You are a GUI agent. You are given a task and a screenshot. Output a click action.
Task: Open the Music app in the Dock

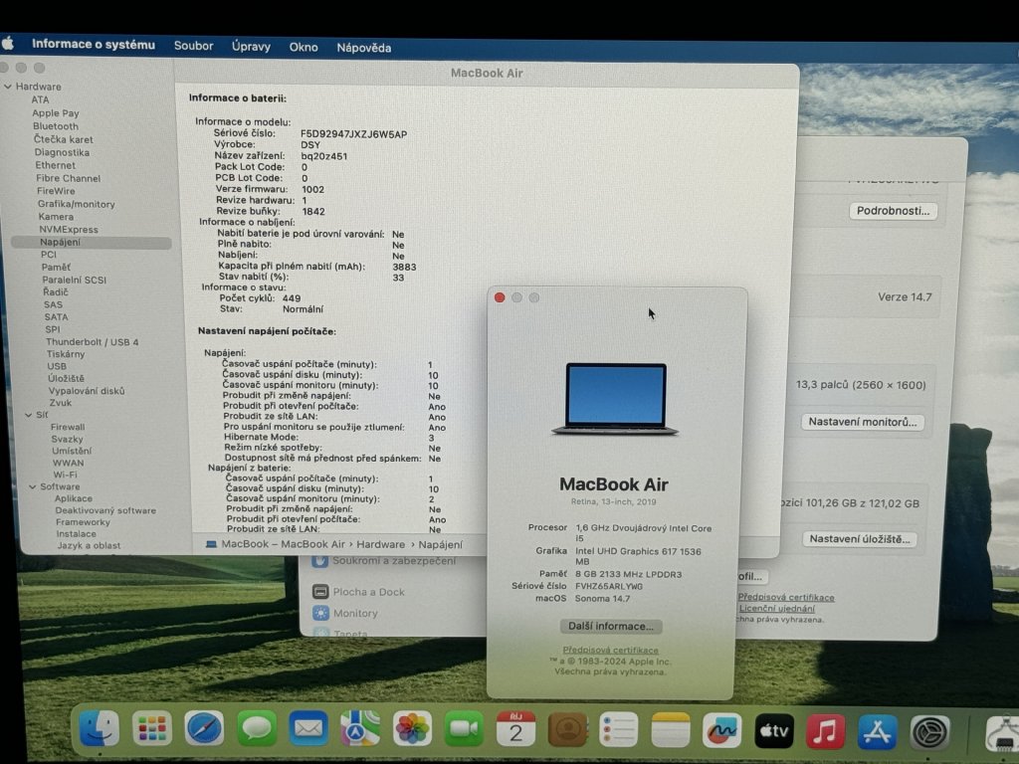pos(825,731)
